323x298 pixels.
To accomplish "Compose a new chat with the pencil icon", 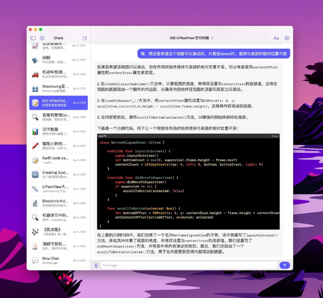I will (x=84, y=38).
